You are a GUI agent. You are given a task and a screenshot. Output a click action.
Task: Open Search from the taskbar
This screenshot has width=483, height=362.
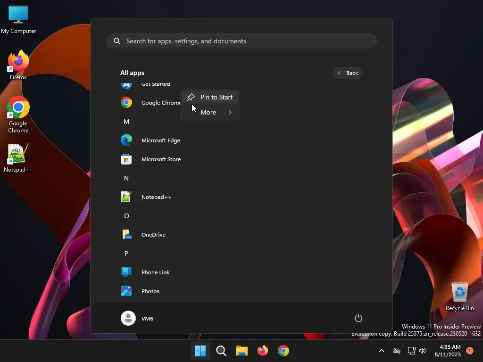pos(221,351)
